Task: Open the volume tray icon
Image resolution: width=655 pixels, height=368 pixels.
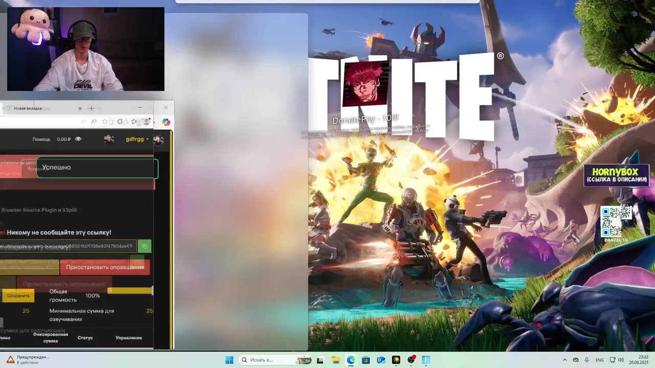Action: [x=621, y=360]
